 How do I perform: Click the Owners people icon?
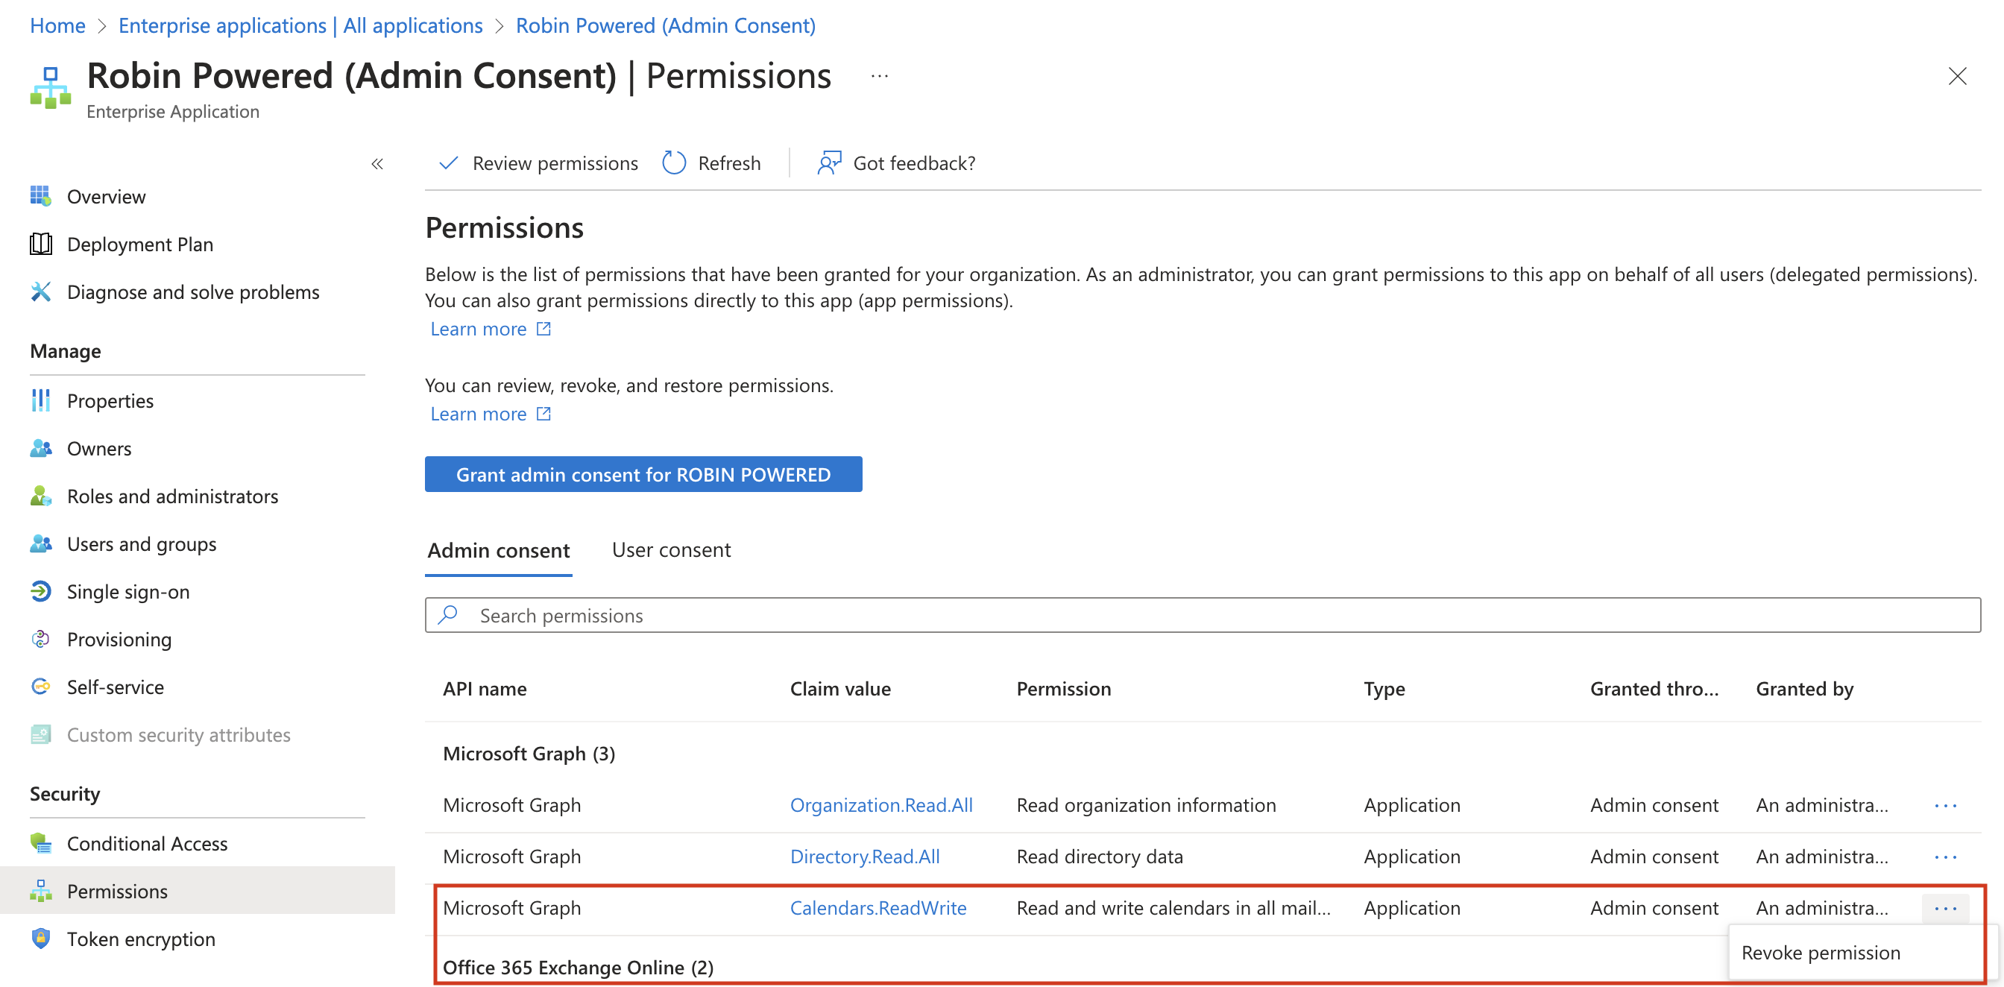[40, 448]
